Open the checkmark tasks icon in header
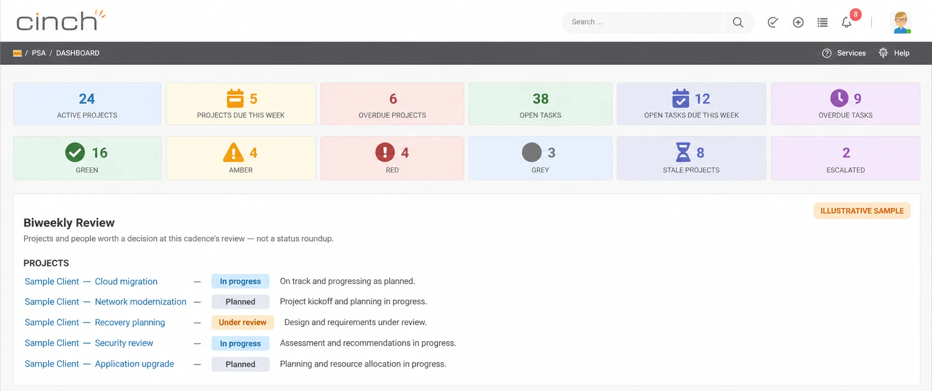This screenshot has height=391, width=932. point(773,22)
